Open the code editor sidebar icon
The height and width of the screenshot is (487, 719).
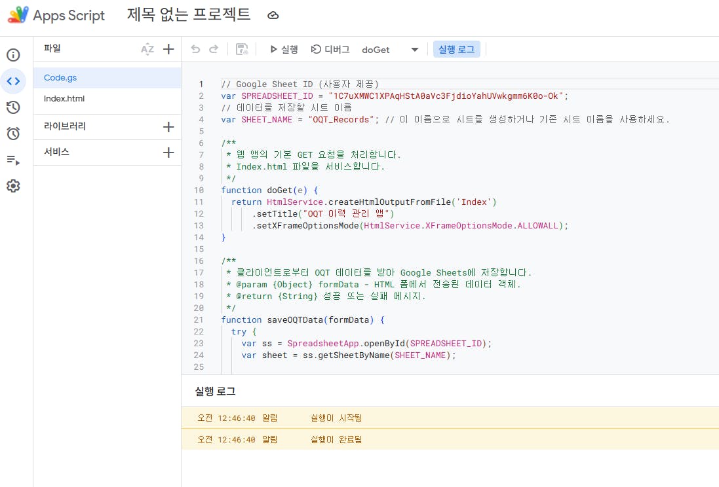pos(13,81)
